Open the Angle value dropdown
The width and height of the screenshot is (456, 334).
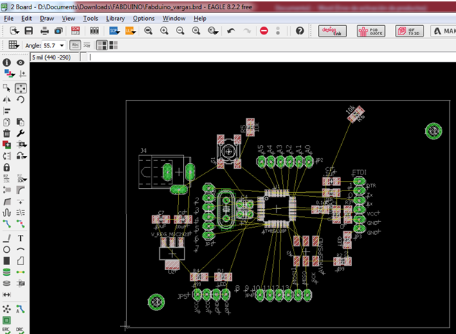click(62, 46)
